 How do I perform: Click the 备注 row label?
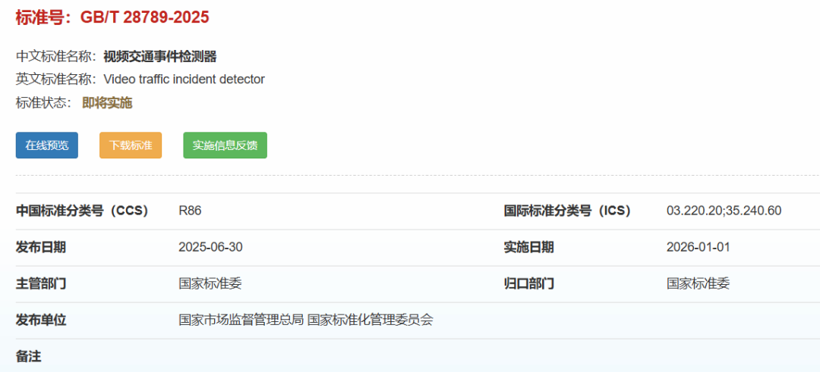click(x=28, y=356)
